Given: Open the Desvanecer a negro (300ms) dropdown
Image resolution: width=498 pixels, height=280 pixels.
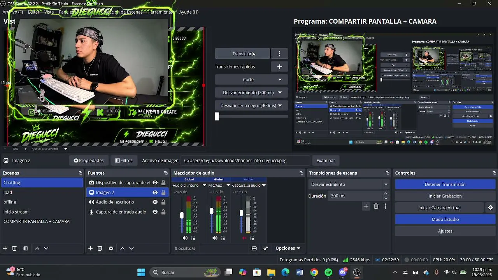Looking at the screenshot, I should pyautogui.click(x=251, y=106).
